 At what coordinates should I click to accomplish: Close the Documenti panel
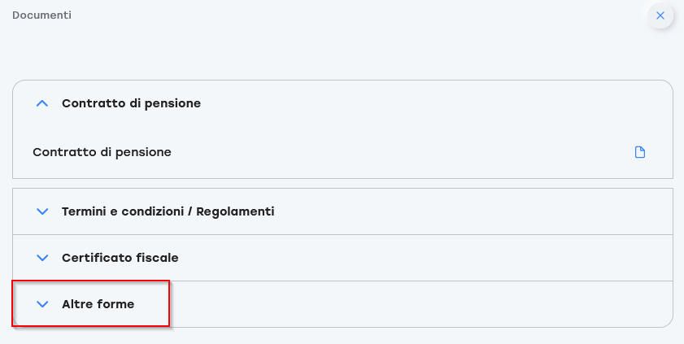click(x=660, y=15)
